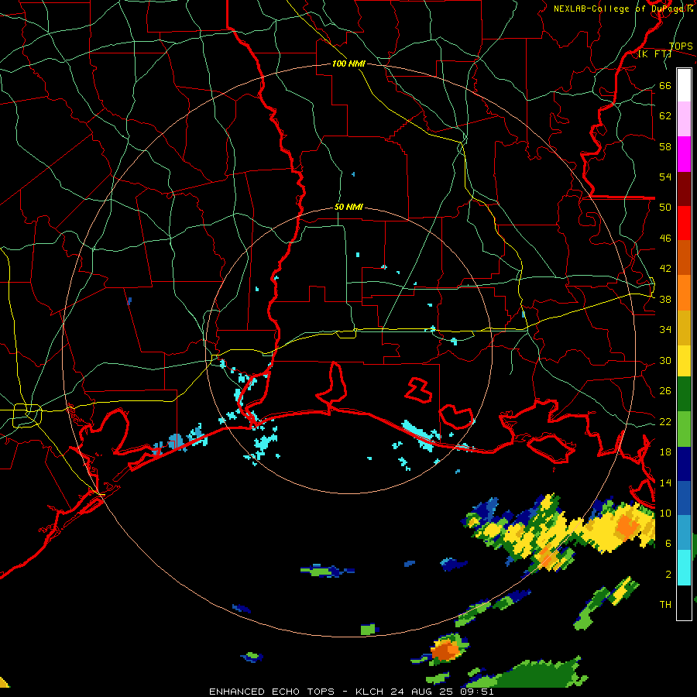Click the bright red legend swatch
The image size is (697, 697).
[x=684, y=224]
